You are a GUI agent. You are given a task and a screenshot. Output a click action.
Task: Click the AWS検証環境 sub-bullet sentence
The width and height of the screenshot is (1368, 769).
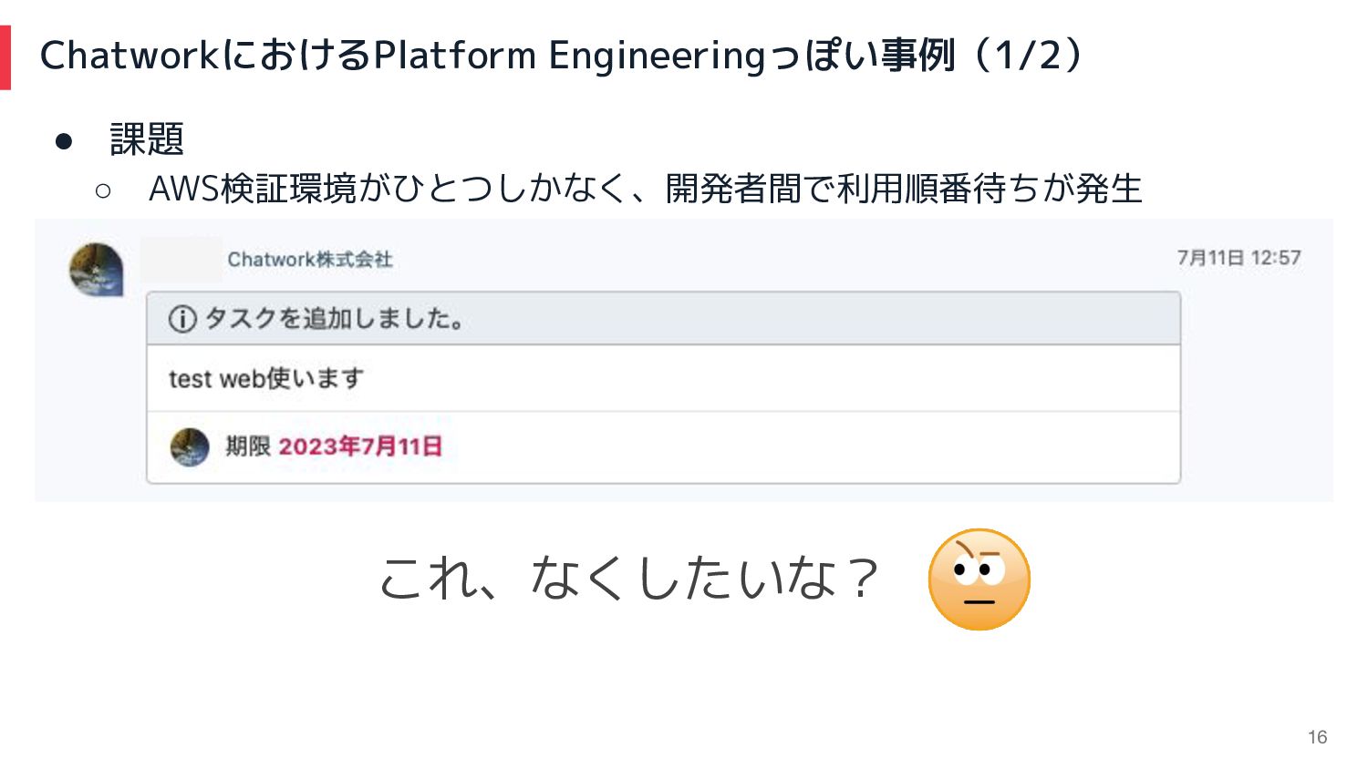pos(646,189)
